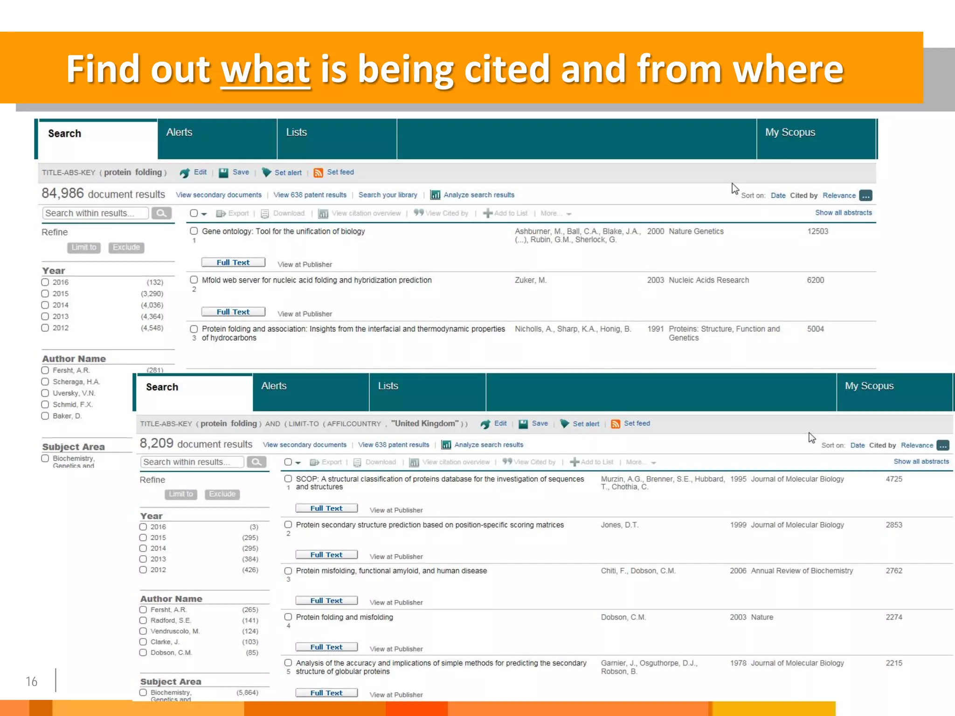Click Set alert icon in United Kingdom query bar
Image resolution: width=955 pixels, height=716 pixels.
(x=564, y=424)
